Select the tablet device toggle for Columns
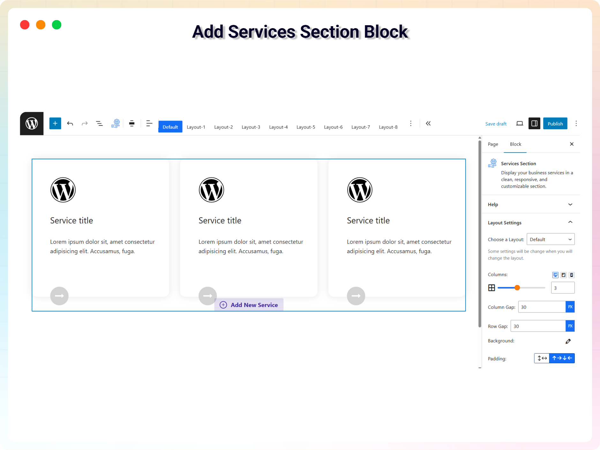600x450 pixels. tap(564, 275)
